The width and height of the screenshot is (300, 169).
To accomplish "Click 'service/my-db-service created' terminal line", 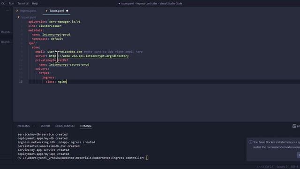I will (x=43, y=135).
